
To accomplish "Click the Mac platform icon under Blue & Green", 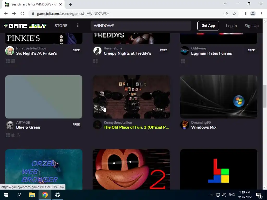I will [x=13, y=135].
